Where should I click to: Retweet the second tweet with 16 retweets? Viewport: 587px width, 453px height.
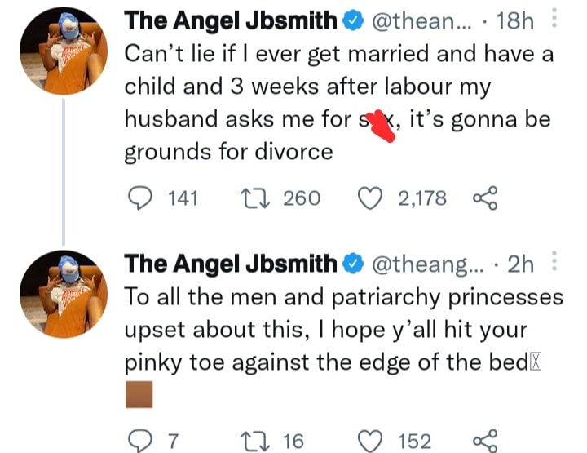246,442
